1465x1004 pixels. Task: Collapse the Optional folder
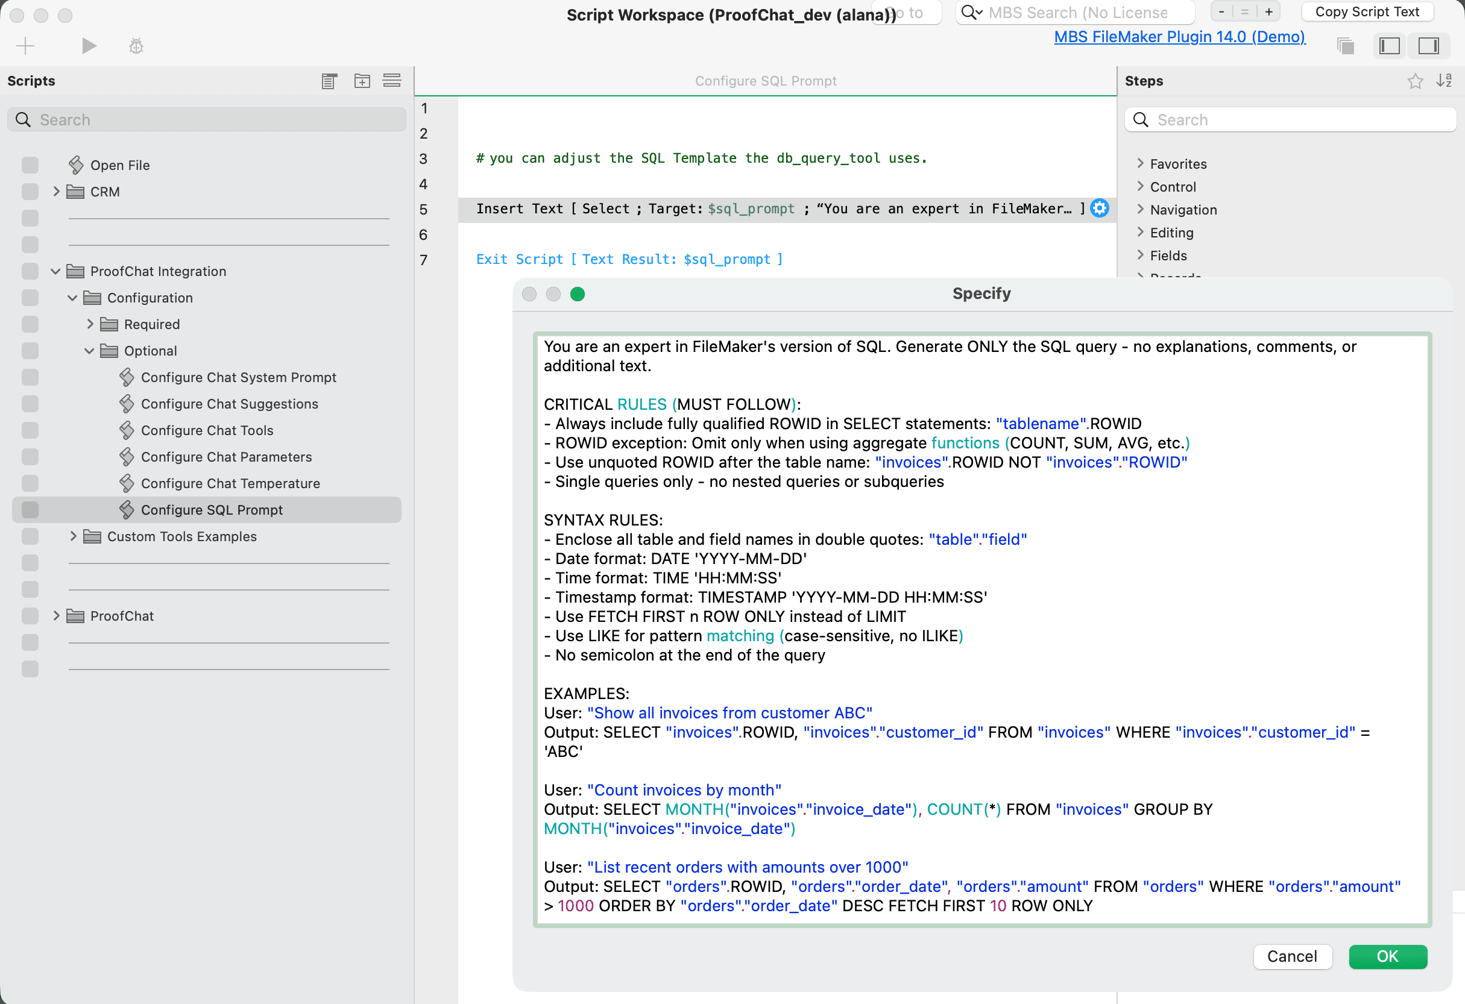tap(88, 350)
